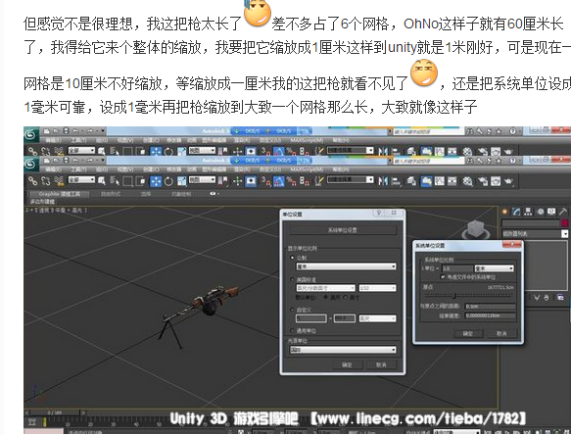Open Curve Editor from the lower toolbar
Screen dimensions: 571x435
pyautogui.click(x=439, y=180)
